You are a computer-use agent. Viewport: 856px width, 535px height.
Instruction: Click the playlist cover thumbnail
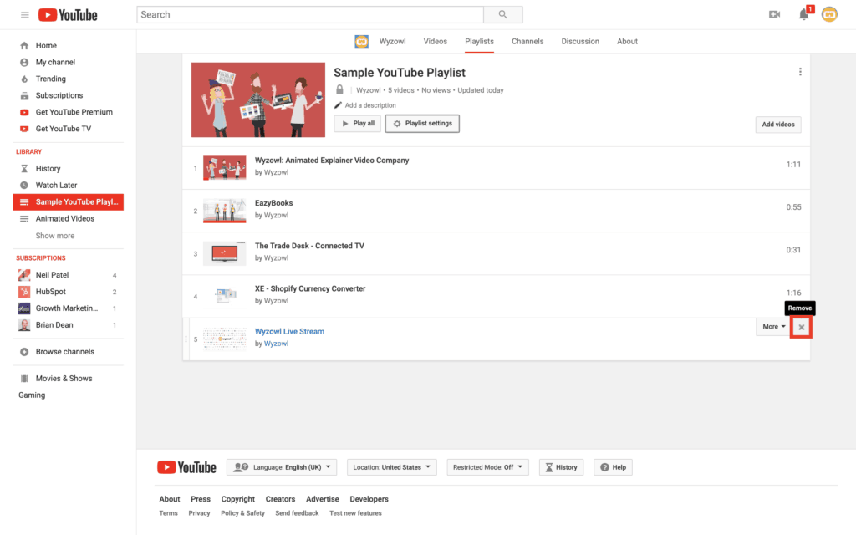point(258,100)
